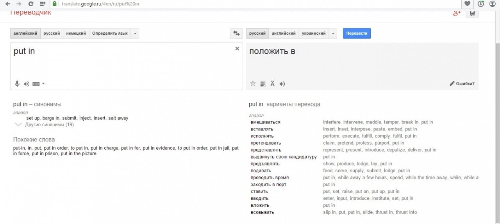The image size is (500, 224).
Task: Show transliteration with the Ä icon
Action: [273, 84]
